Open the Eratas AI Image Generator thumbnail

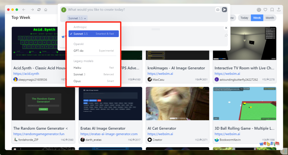coord(110,103)
